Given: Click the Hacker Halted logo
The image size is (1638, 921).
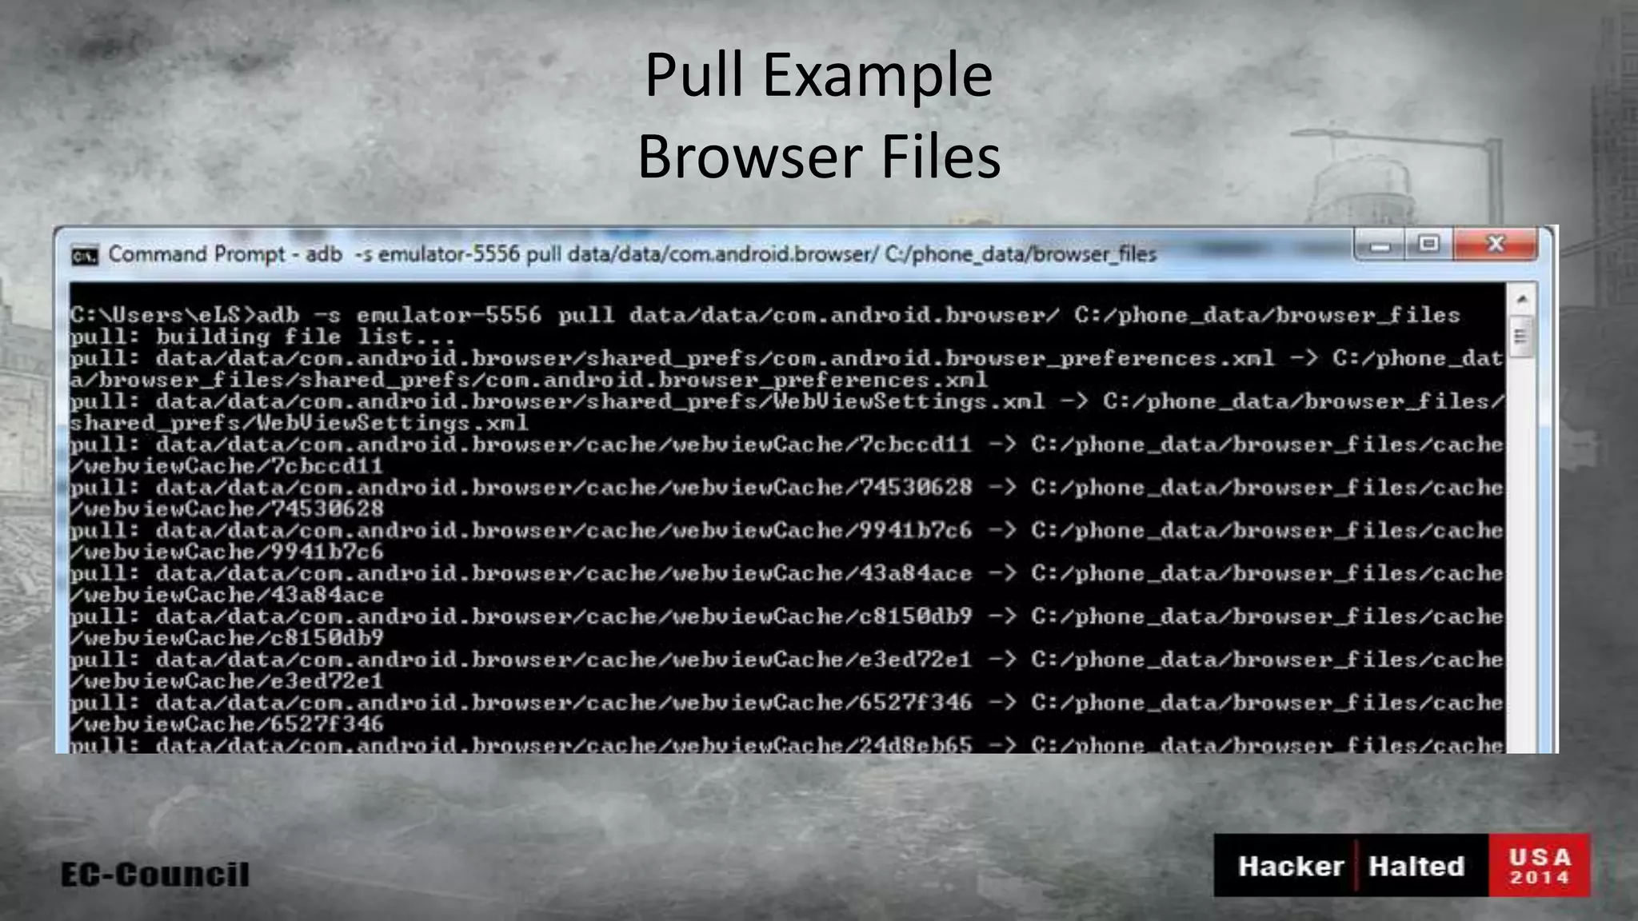Looking at the screenshot, I should [x=1351, y=866].
